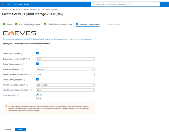Screen dimensions: 169x132
Task: Click the Weekly snapshot Time input field
Action: click(65, 74)
